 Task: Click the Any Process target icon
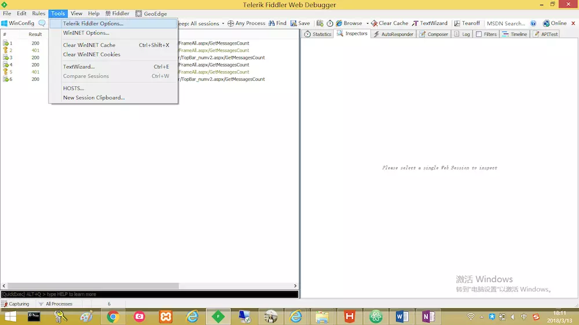pos(230,23)
